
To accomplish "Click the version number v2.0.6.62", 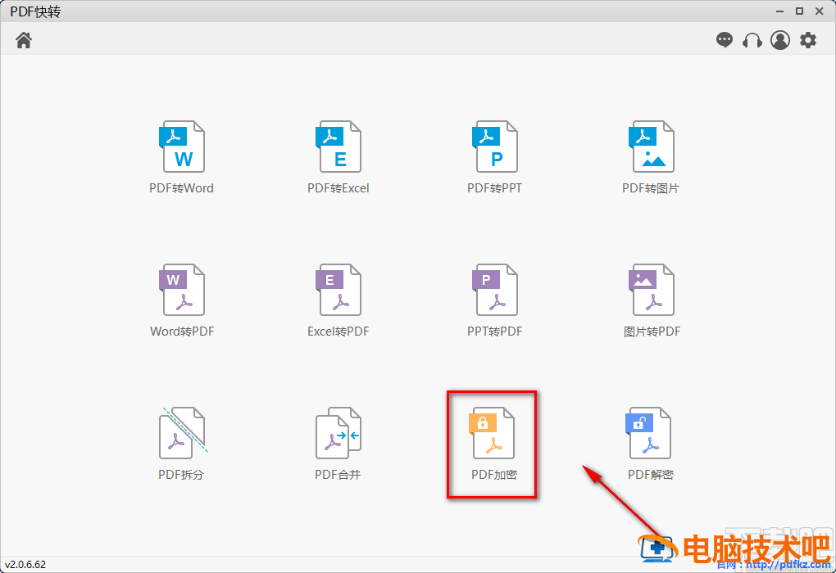I will point(25,565).
